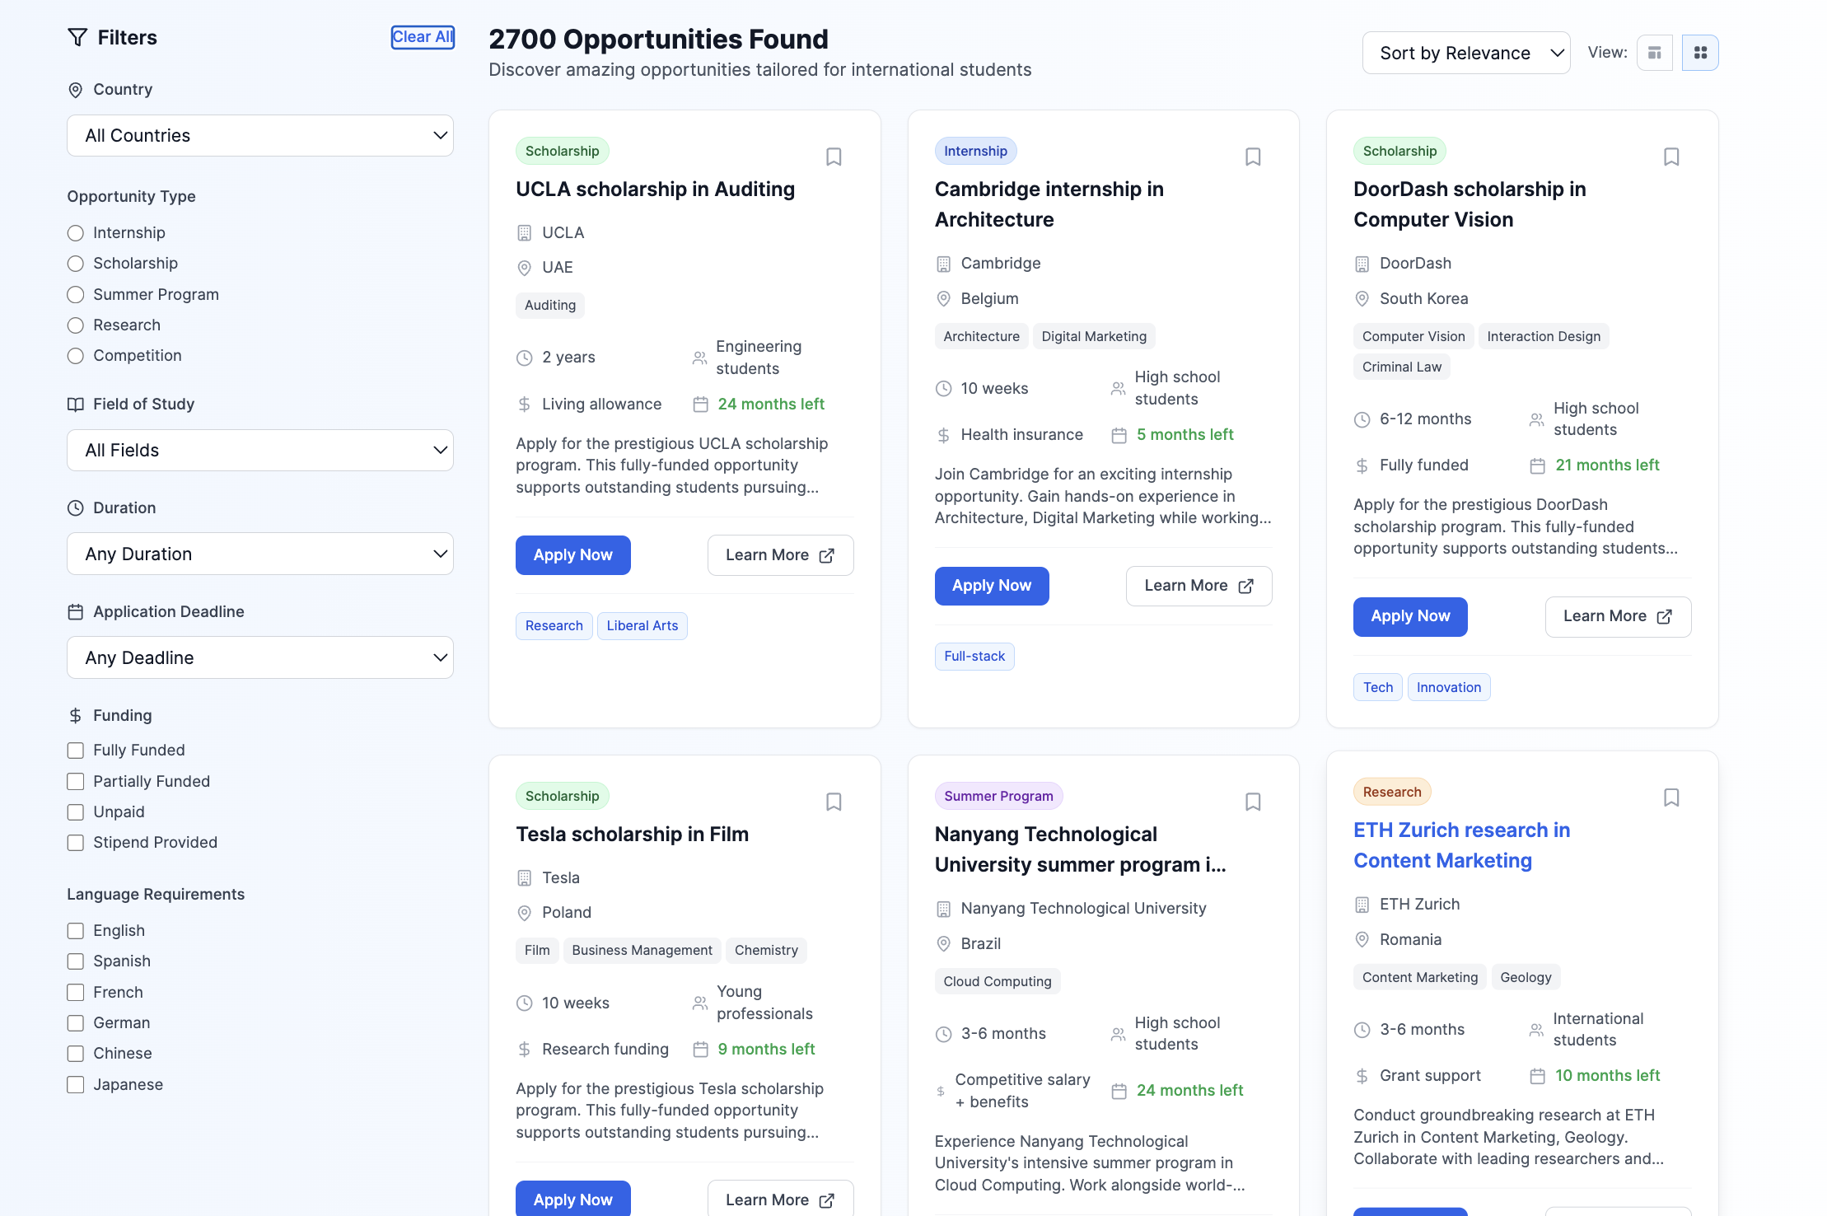Bookmark the Tesla scholarship in Film

[834, 802]
